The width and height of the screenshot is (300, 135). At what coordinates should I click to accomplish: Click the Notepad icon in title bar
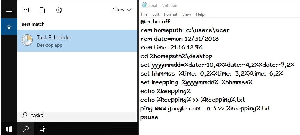[144, 5]
